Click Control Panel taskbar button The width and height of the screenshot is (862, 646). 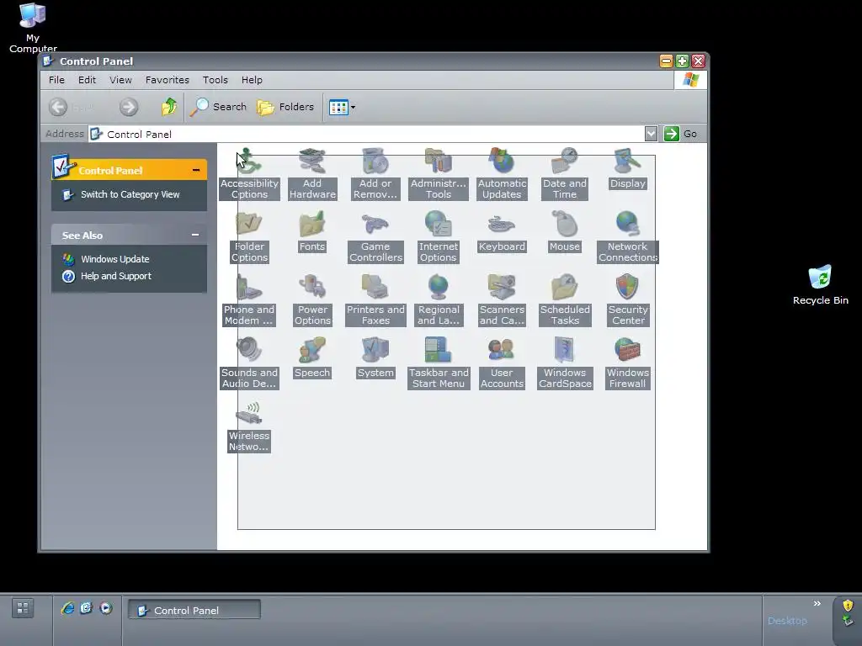point(194,610)
